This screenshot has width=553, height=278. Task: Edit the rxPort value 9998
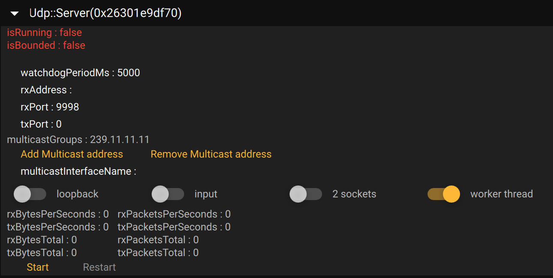(68, 107)
